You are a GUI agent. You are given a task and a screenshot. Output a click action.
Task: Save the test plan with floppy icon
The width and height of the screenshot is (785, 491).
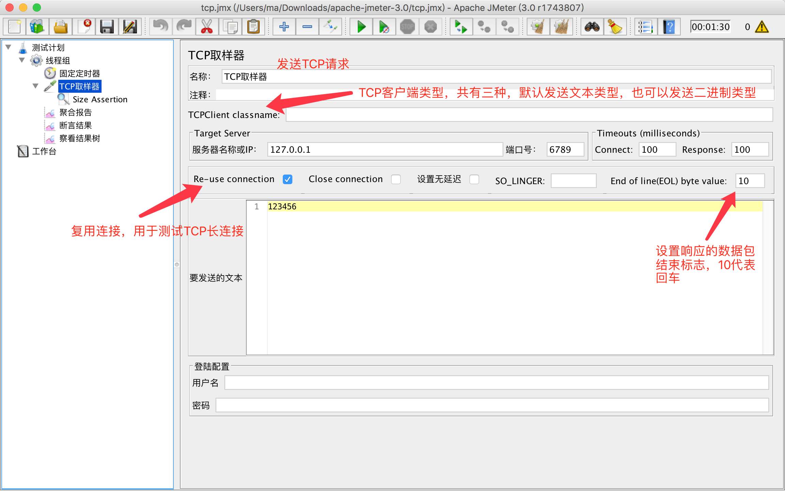click(107, 27)
